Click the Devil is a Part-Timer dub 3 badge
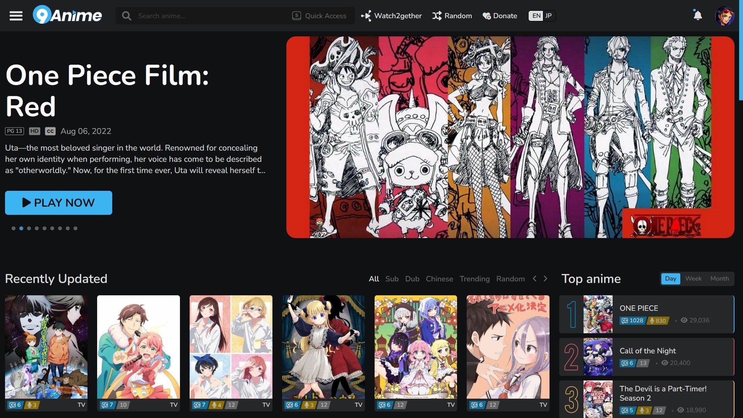The width and height of the screenshot is (743, 418). point(644,410)
